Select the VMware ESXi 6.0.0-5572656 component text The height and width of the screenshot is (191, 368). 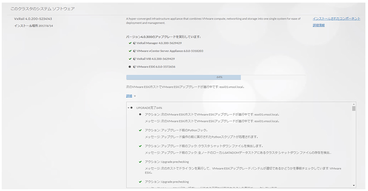point(156,67)
